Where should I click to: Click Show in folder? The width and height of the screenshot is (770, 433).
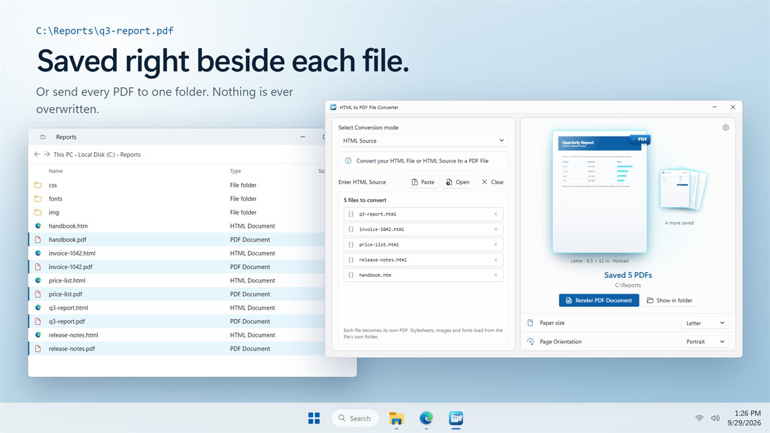[x=670, y=300]
